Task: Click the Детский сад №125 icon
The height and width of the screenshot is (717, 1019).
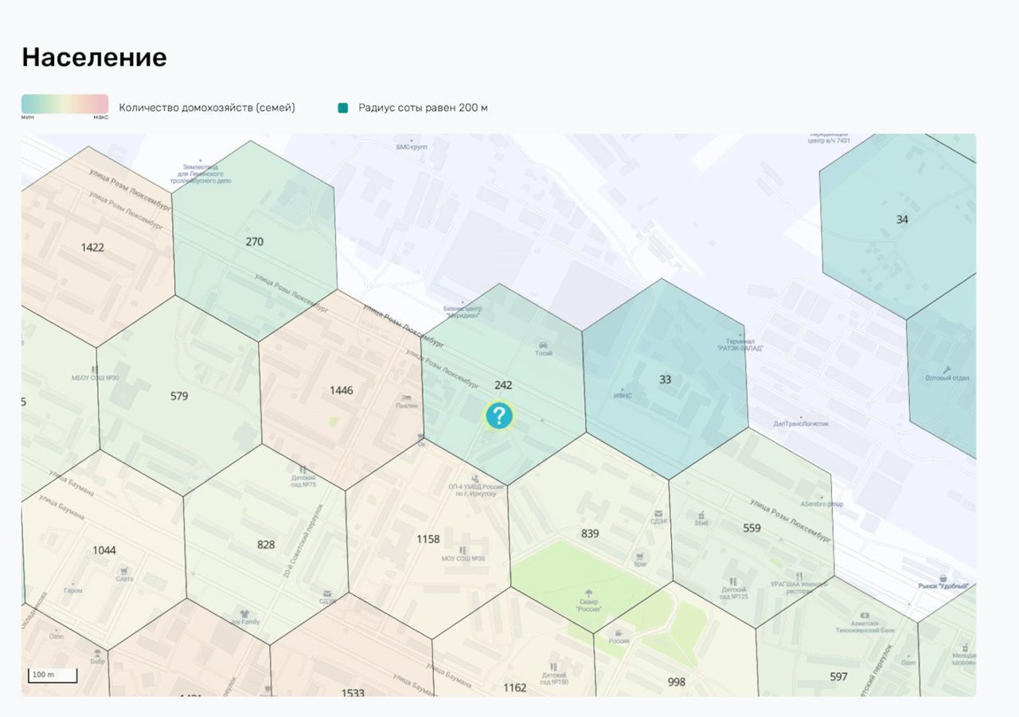Action: coord(733,582)
